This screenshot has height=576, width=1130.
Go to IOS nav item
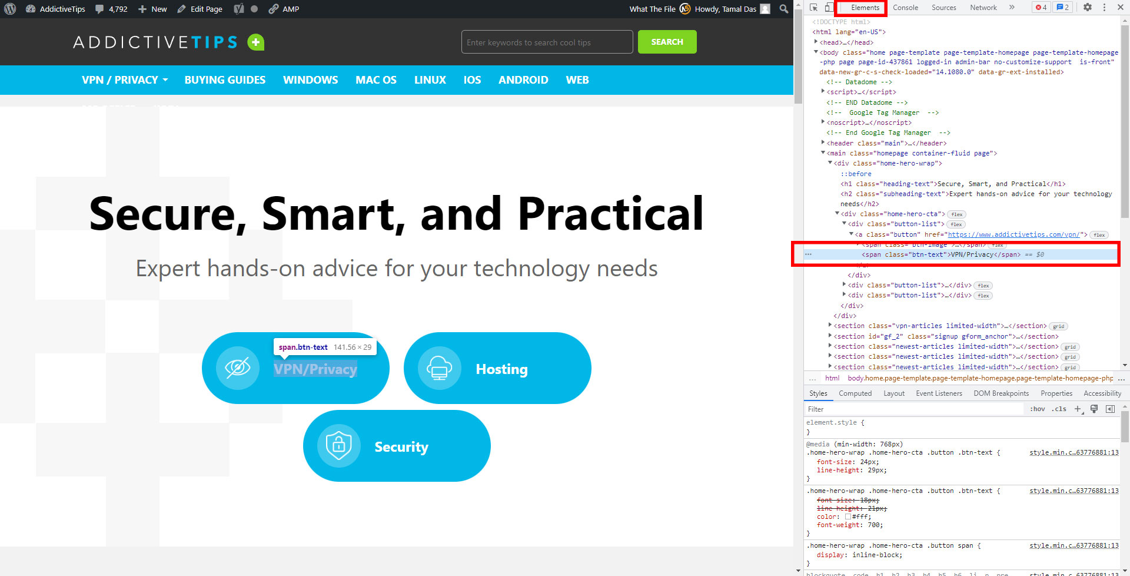coord(472,80)
